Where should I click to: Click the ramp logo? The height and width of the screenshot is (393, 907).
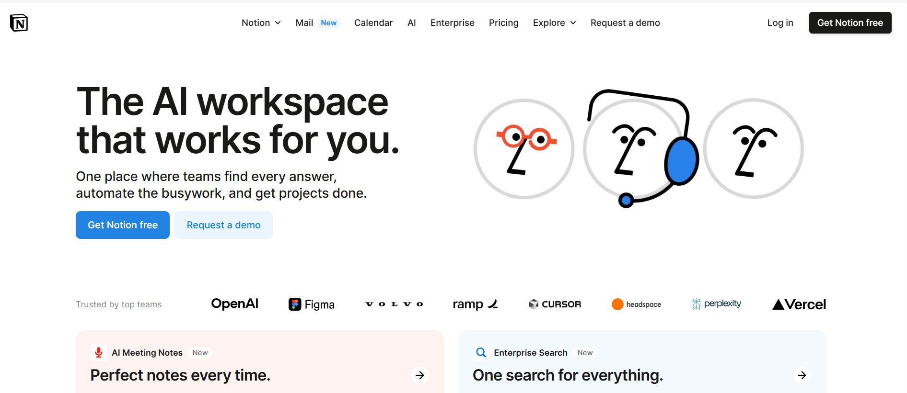[x=476, y=304]
